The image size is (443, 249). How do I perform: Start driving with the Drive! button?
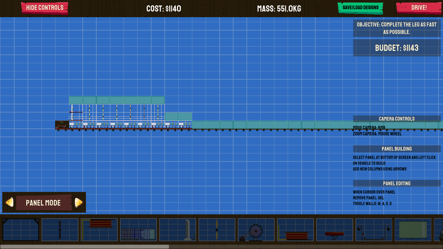(x=419, y=7)
